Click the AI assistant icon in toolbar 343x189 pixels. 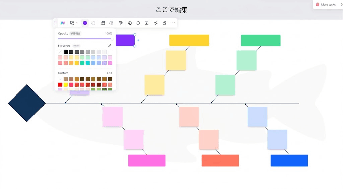pyautogui.click(x=63, y=23)
